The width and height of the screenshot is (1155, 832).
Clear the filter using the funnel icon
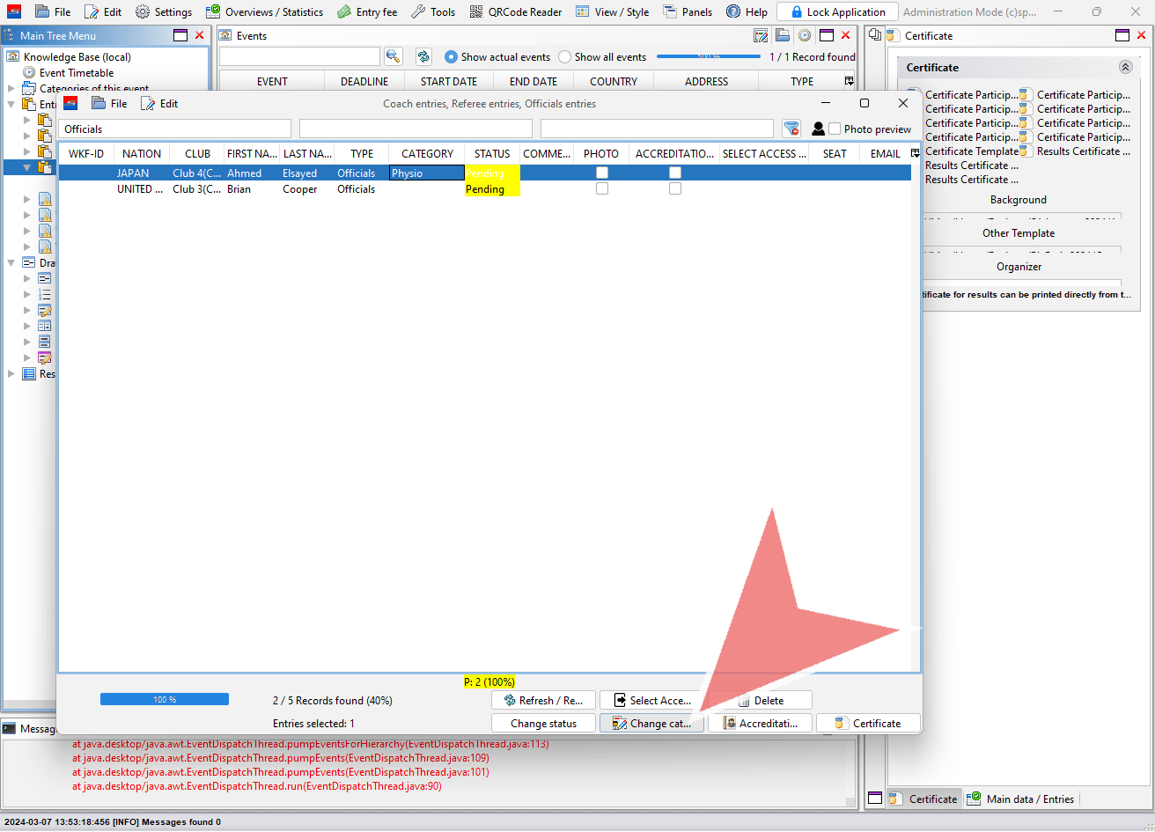(791, 129)
